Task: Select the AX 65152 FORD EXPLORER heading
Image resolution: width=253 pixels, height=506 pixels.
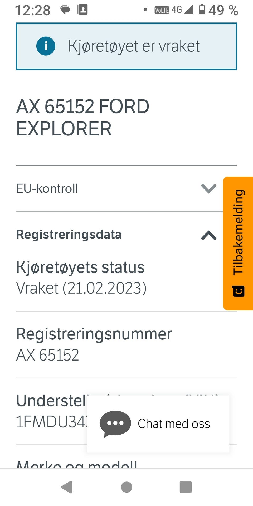Action: [83, 118]
